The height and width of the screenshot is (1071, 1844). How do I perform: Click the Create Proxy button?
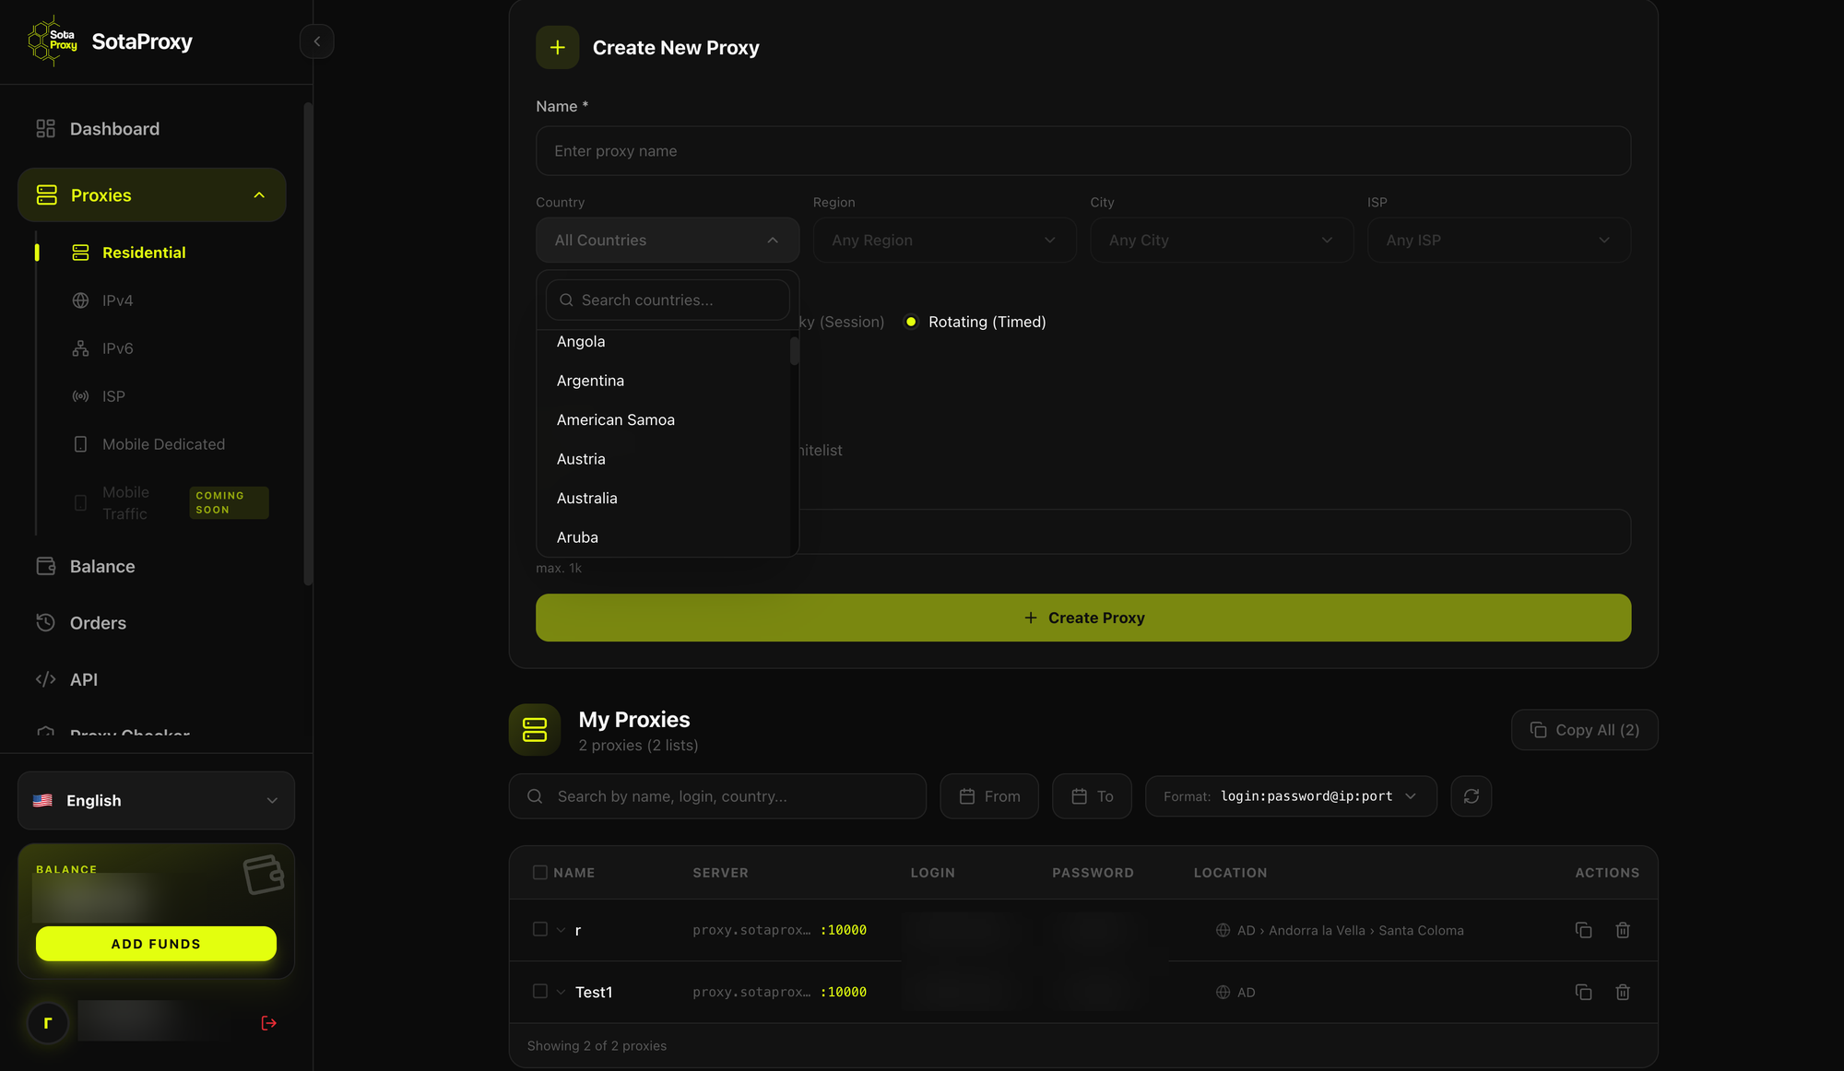(1083, 618)
